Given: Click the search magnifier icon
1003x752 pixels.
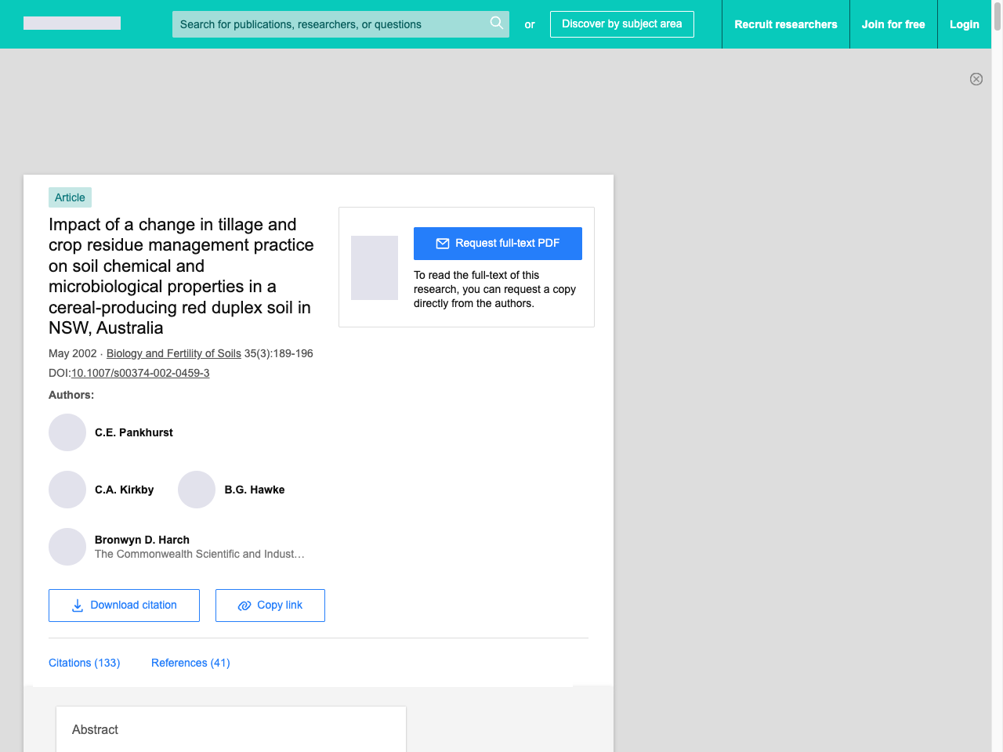Looking at the screenshot, I should pyautogui.click(x=496, y=23).
